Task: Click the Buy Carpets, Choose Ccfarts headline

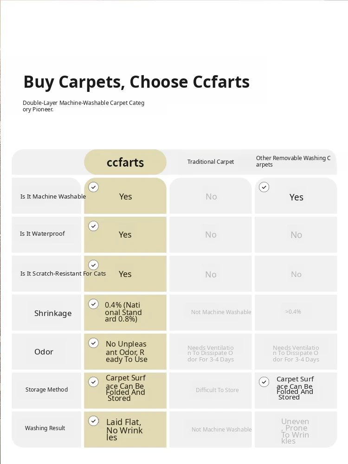Action: click(x=136, y=82)
